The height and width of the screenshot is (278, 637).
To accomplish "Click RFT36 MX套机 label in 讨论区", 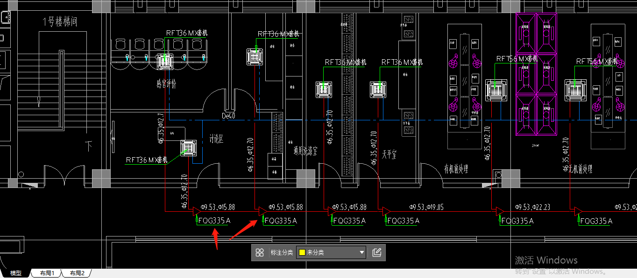I will (x=147, y=160).
